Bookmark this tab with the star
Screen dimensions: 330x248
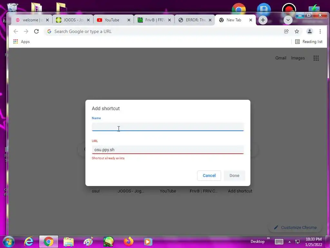click(x=297, y=31)
